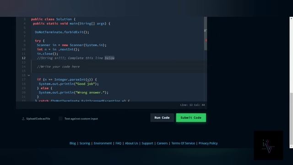The width and height of the screenshot is (293, 165).
Task: Open the Scoring footer link
Action: [x=85, y=143]
